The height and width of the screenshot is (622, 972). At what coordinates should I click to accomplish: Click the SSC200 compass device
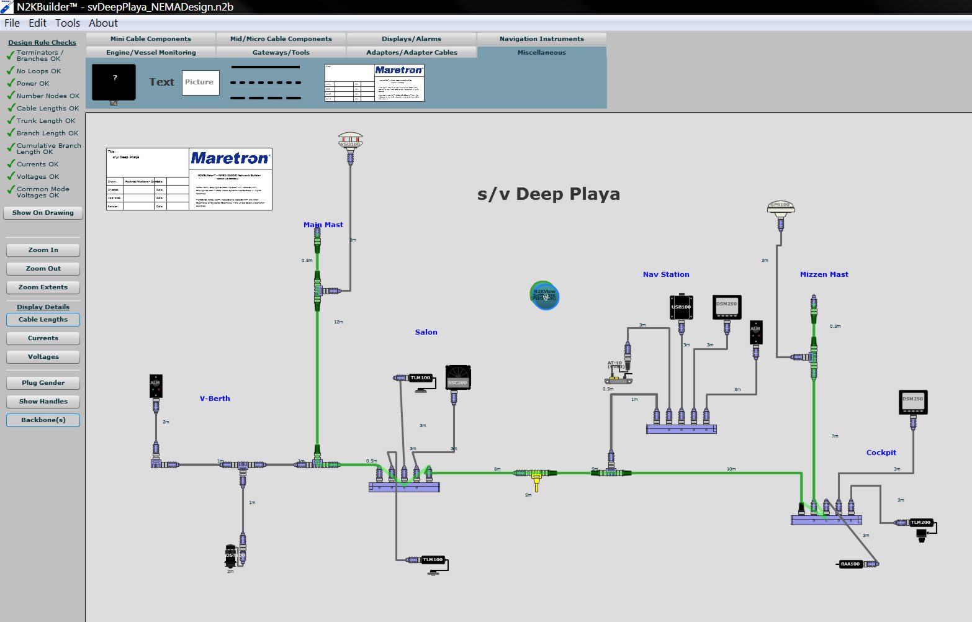pyautogui.click(x=458, y=377)
